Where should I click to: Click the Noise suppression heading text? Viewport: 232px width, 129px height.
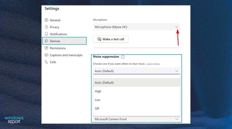coord(106,57)
